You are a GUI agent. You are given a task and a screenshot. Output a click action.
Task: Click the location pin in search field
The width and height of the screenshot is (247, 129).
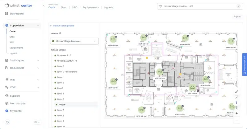point(161,6)
